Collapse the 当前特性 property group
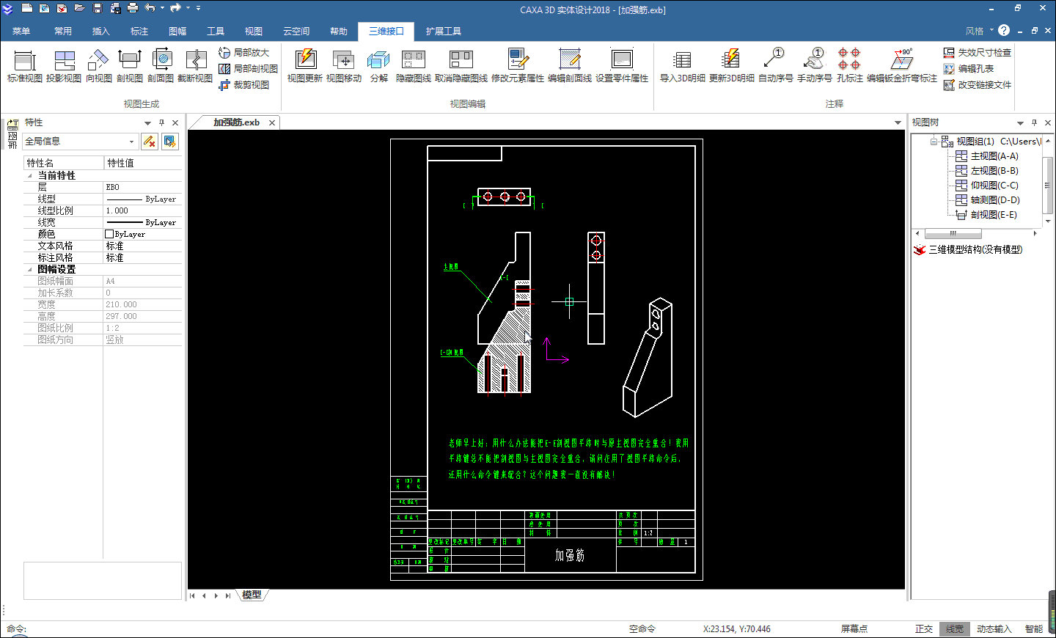The height and width of the screenshot is (638, 1056). (30, 176)
